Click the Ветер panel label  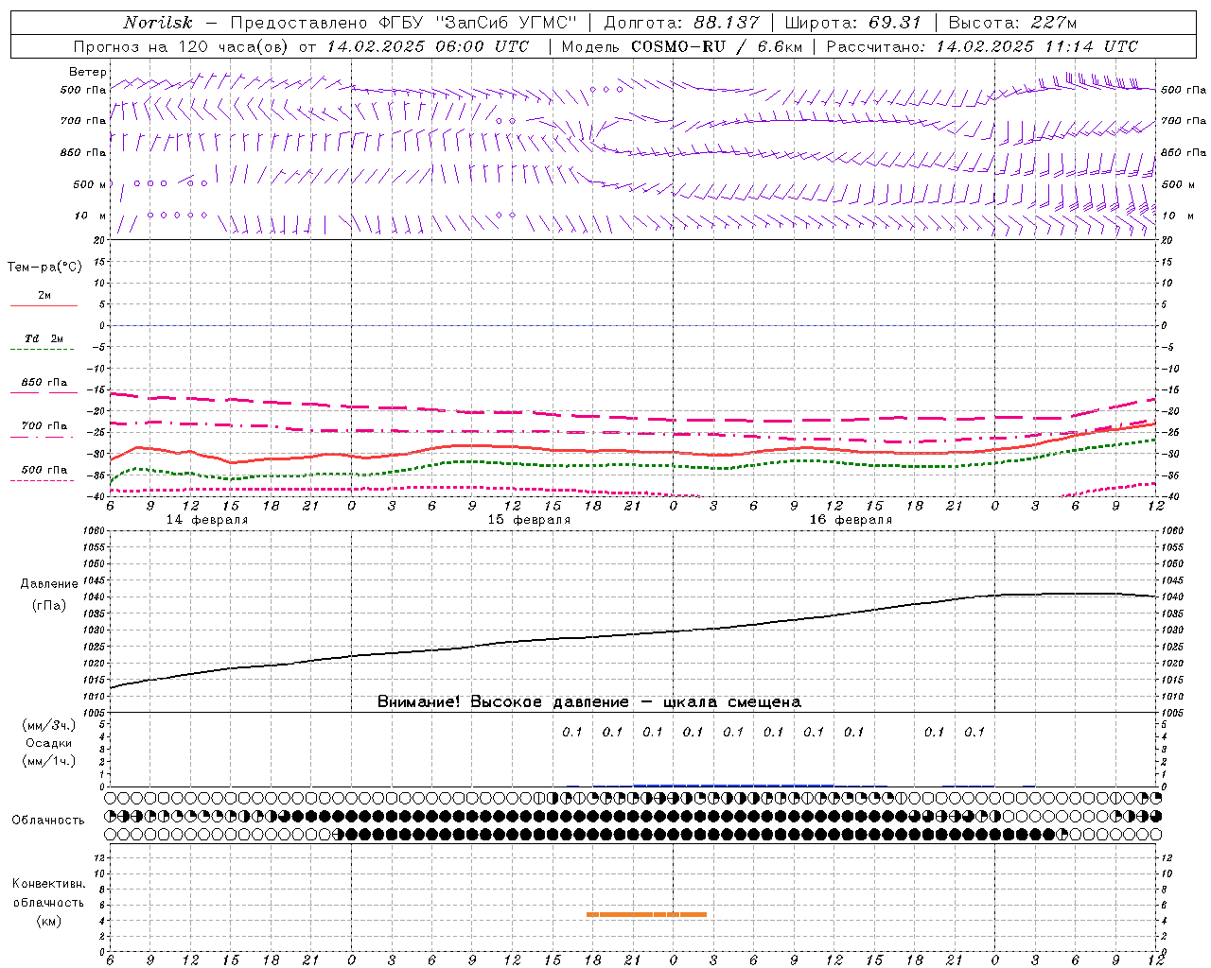tap(87, 72)
